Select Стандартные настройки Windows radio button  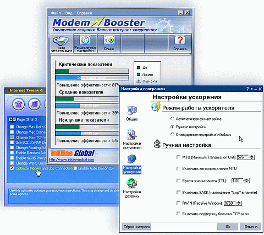172,134
